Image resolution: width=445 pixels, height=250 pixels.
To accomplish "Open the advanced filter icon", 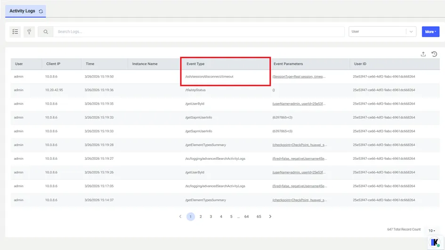I will click(x=29, y=31).
